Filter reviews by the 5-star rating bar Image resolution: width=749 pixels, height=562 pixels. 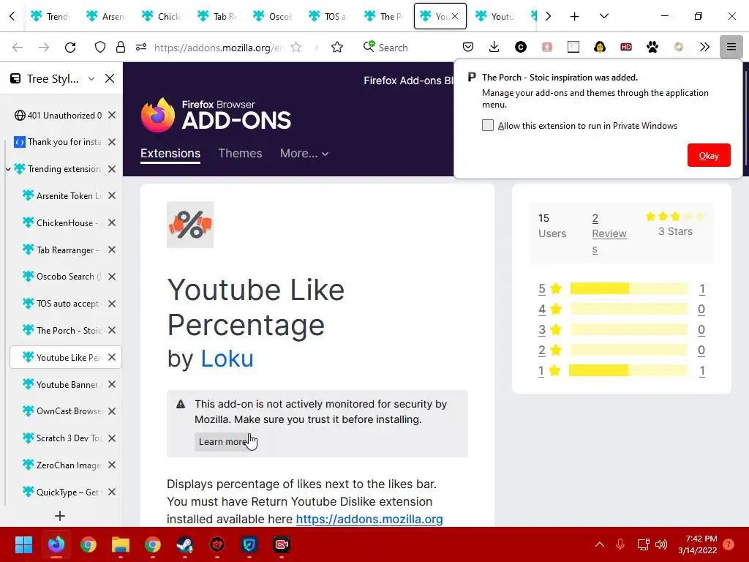(x=628, y=288)
